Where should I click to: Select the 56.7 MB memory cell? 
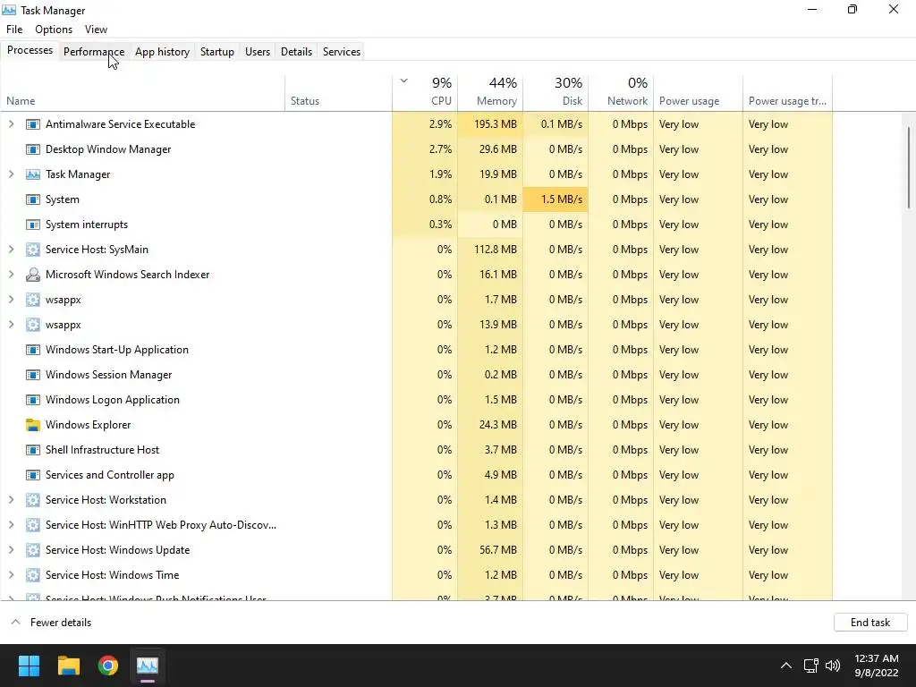coord(490,550)
